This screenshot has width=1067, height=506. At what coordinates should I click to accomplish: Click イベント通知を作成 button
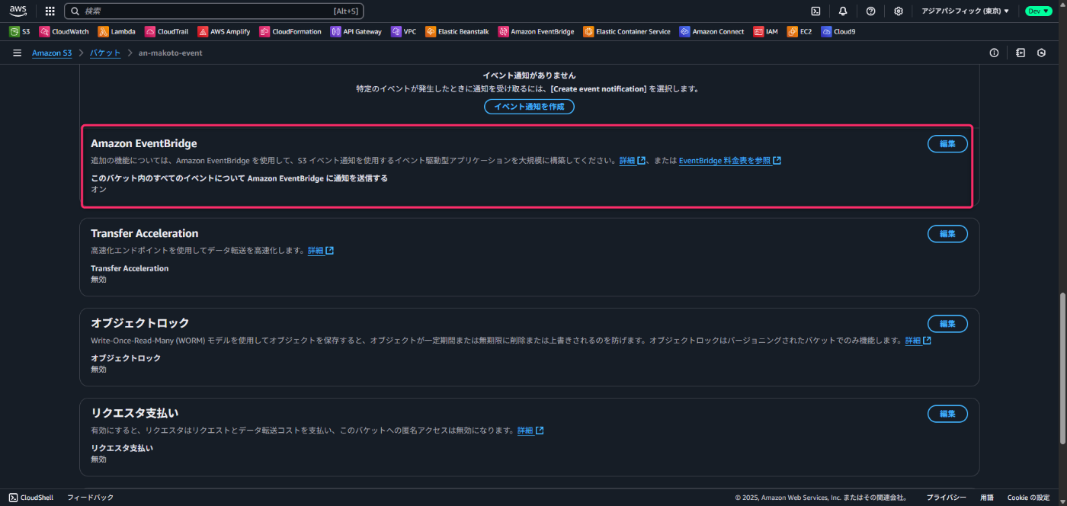pyautogui.click(x=529, y=107)
